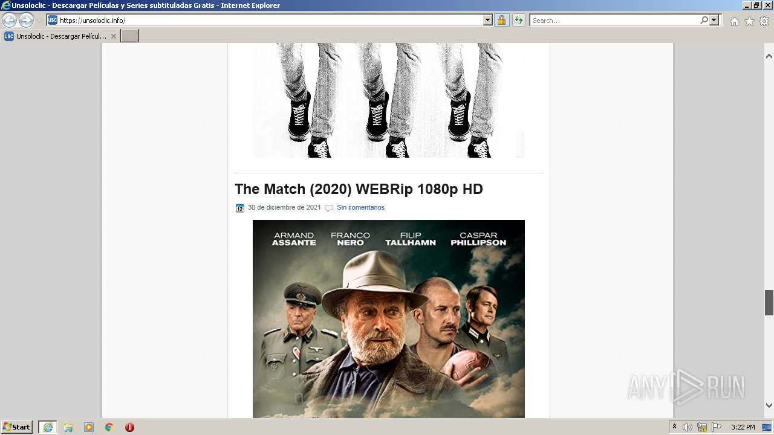Click scrollbar up arrow

pos(769,56)
